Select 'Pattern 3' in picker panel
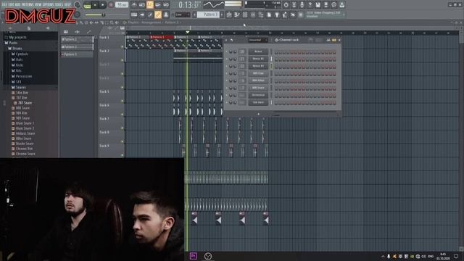The height and width of the screenshot is (261, 464). click(77, 54)
